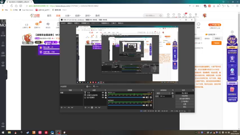Viewport: 240px width, 135px height.
Task: Move scene up with Scenes up arrow
Action: click(x=69, y=108)
